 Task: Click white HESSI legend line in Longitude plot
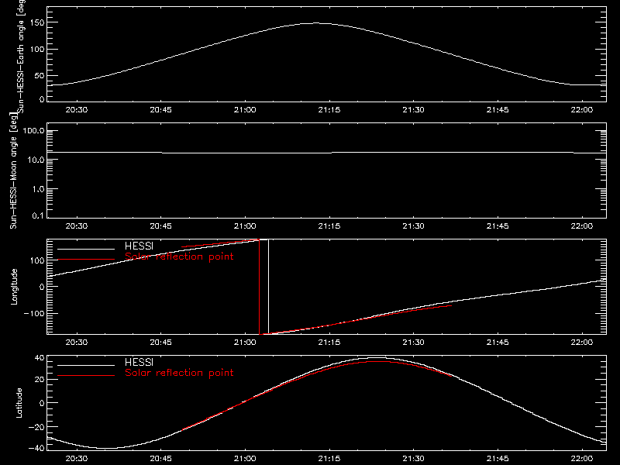[x=86, y=249]
